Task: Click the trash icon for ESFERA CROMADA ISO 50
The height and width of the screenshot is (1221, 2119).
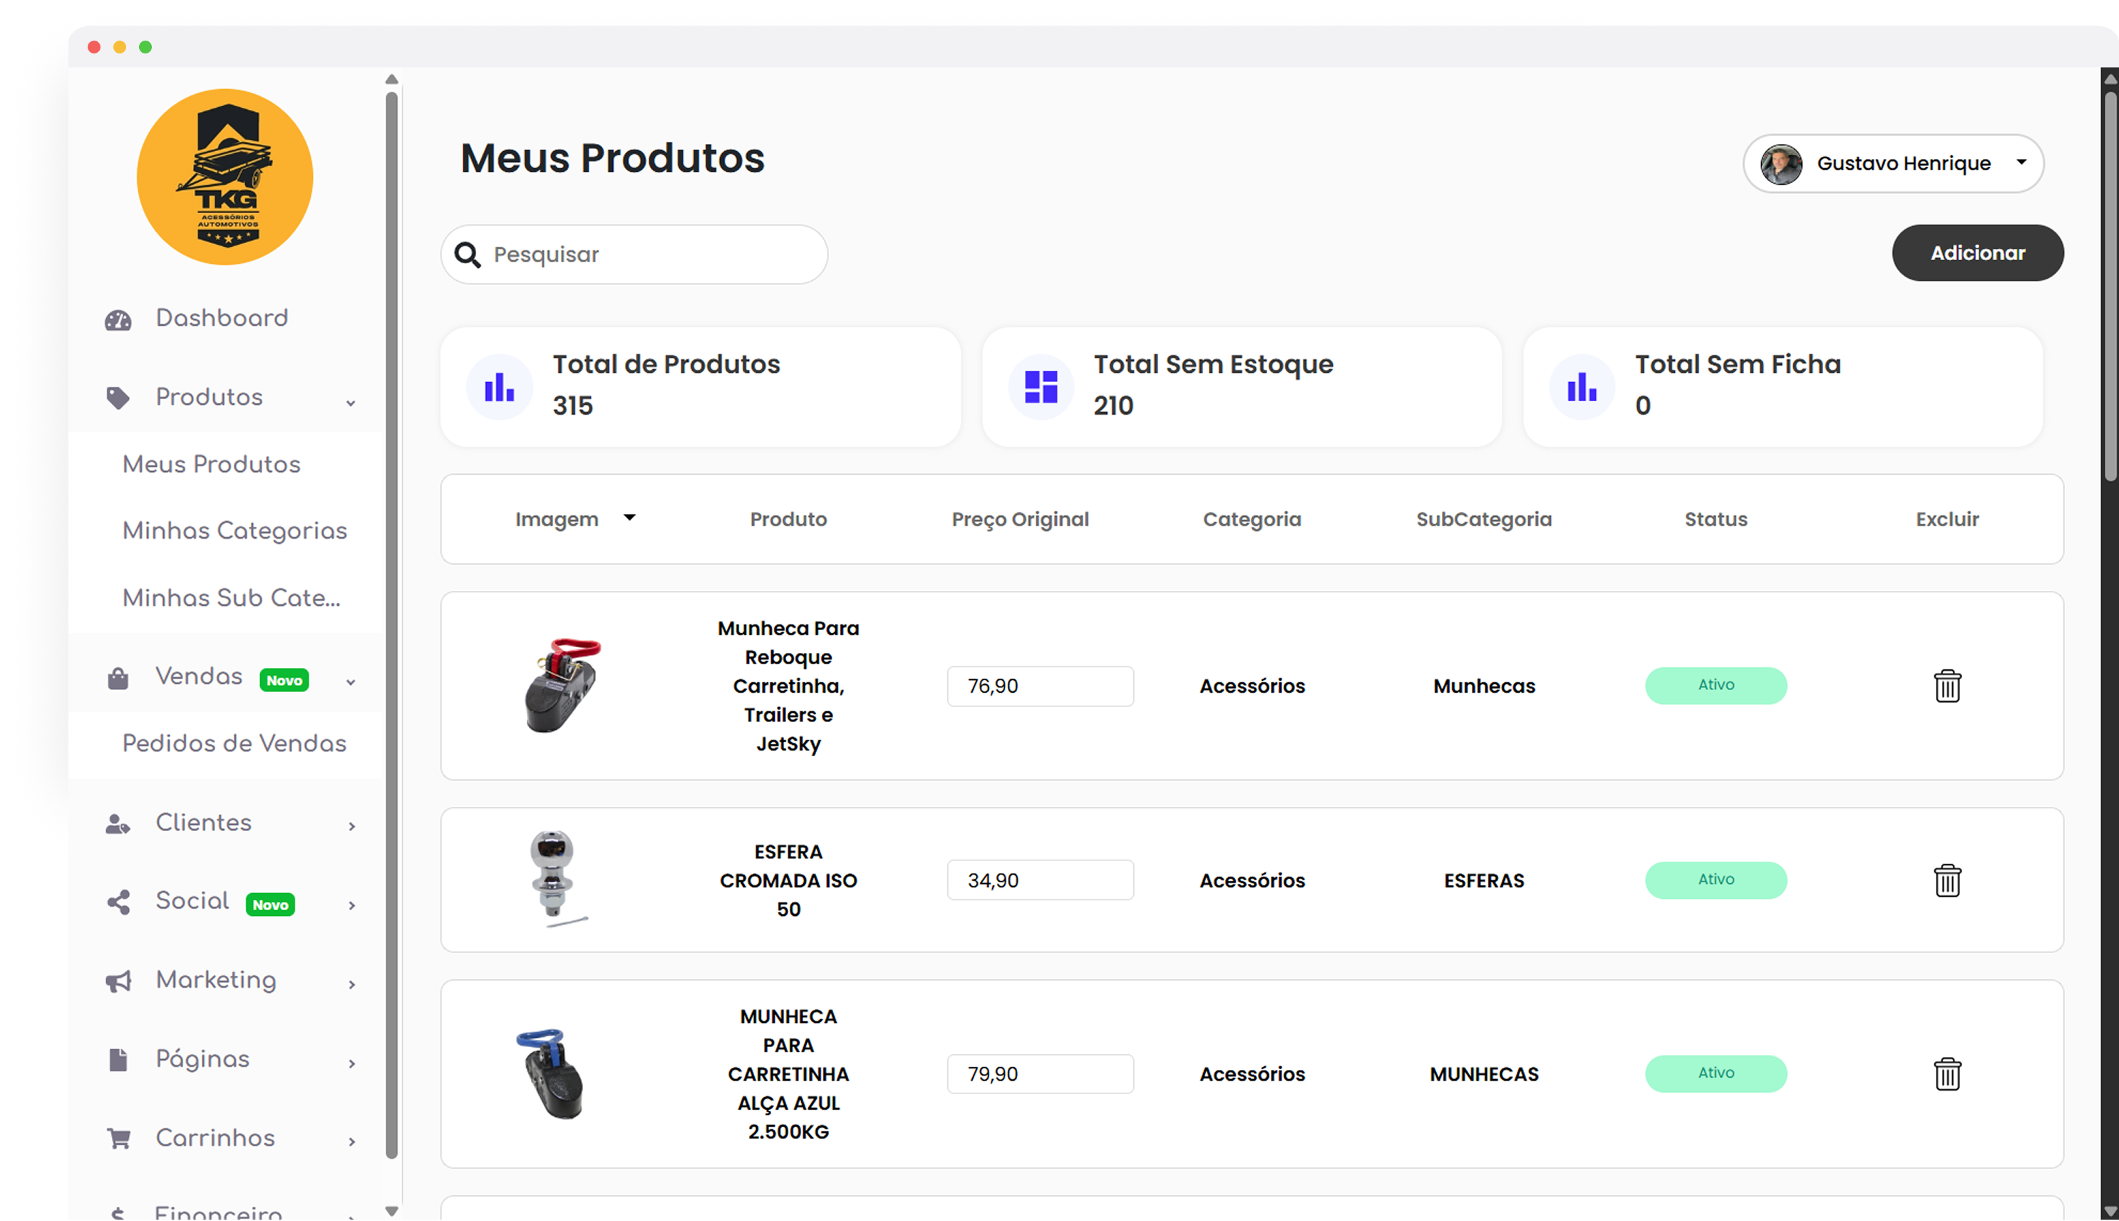Action: [x=1947, y=880]
